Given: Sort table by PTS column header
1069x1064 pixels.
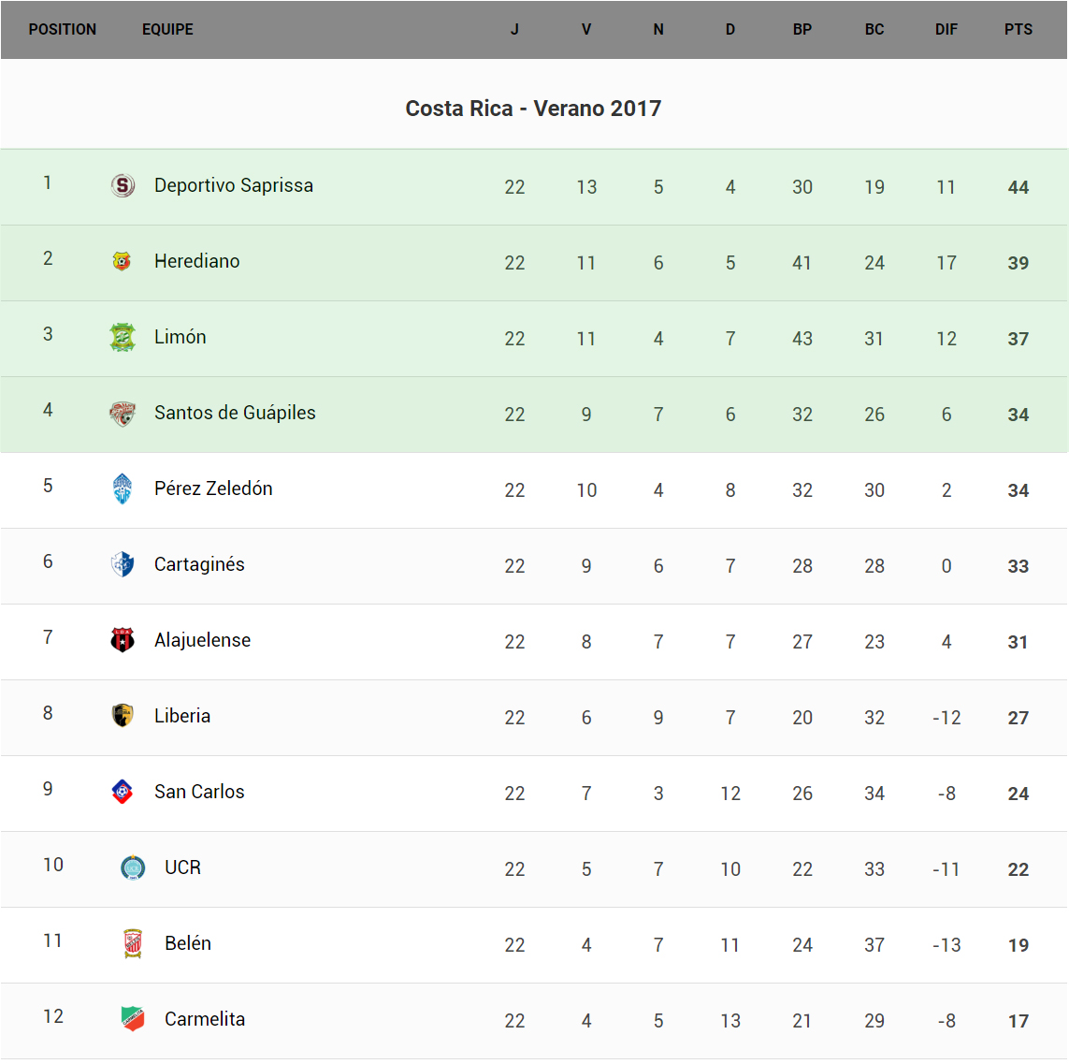Looking at the screenshot, I should coord(1018,29).
